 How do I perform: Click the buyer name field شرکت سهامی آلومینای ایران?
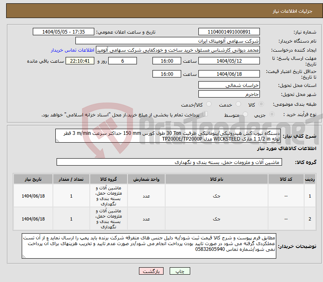[x=168, y=41]
